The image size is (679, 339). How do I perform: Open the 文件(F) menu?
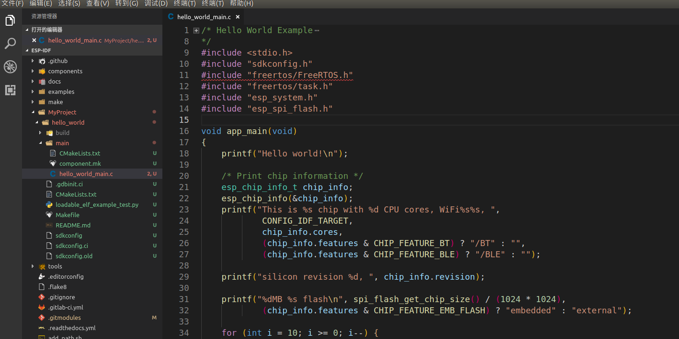[x=12, y=4]
